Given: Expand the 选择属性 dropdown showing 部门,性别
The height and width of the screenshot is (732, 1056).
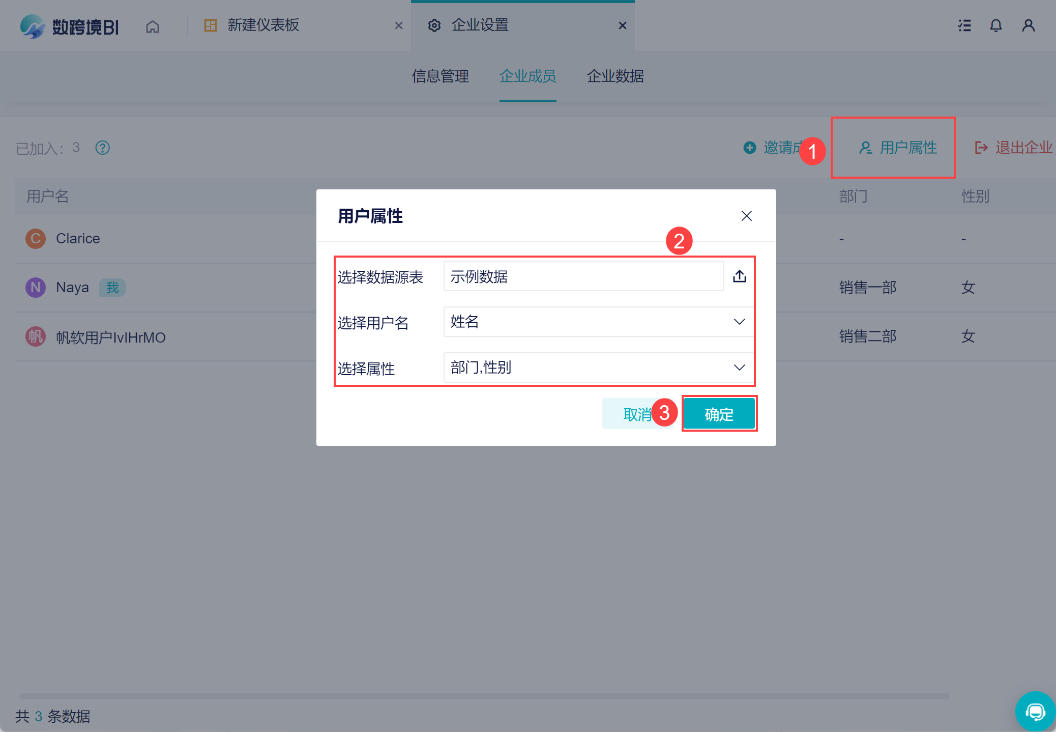Looking at the screenshot, I should [739, 368].
